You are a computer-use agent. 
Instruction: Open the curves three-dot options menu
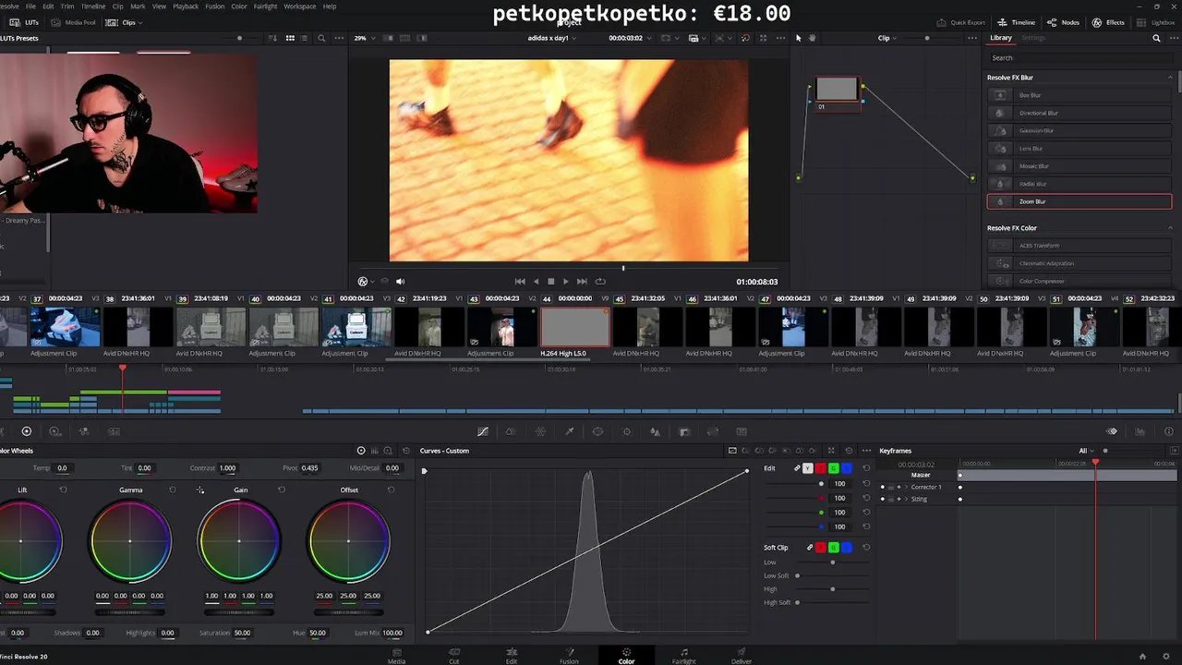865,451
